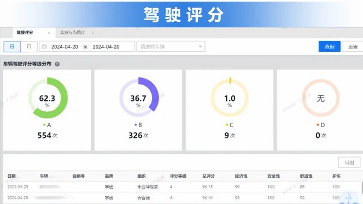Image resolution: width=363 pixels, height=204 pixels.
Task: Sort by 自编号 column header
Action: (x=79, y=176)
